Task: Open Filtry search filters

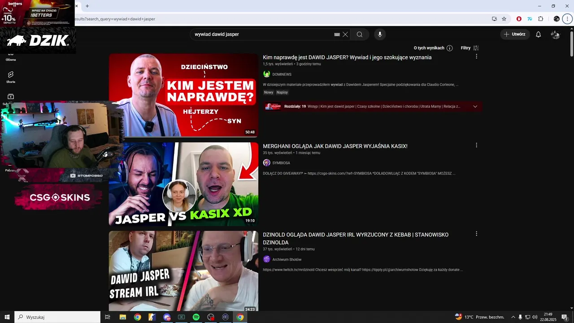Action: click(x=470, y=48)
